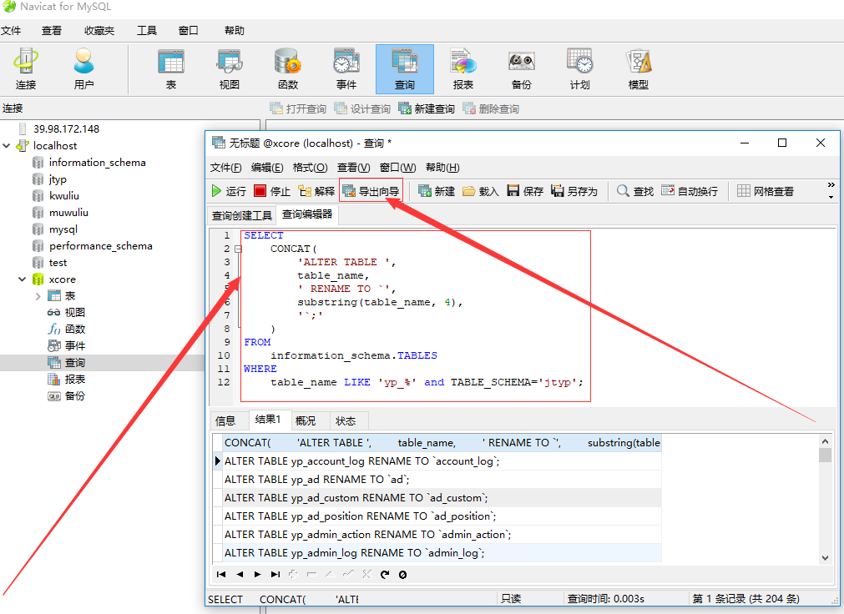Select the 39.98.172.148 connection
Screen dimensions: 844x614
66,129
